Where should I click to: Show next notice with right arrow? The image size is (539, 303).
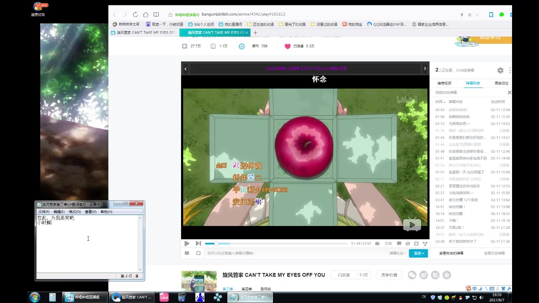[425, 69]
